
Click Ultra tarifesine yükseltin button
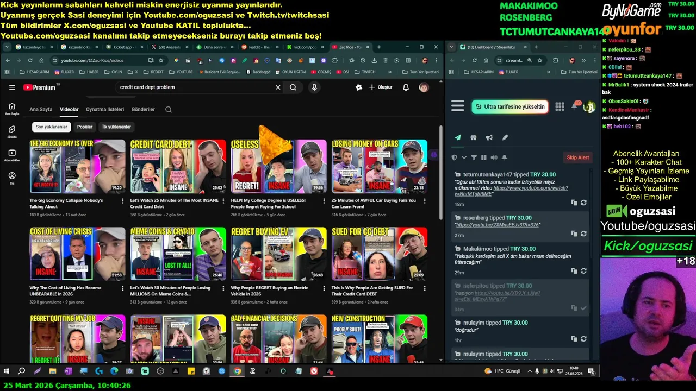(x=509, y=106)
